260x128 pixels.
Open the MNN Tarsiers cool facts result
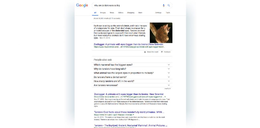129,112
